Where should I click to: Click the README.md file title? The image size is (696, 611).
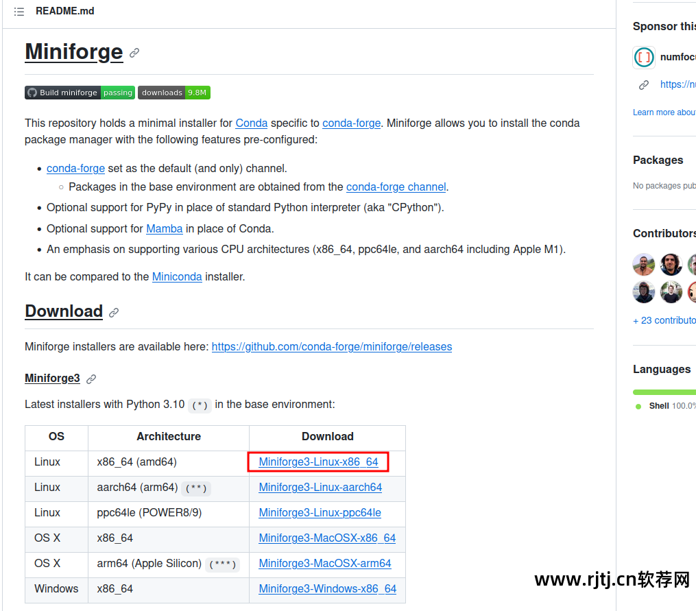tap(65, 11)
